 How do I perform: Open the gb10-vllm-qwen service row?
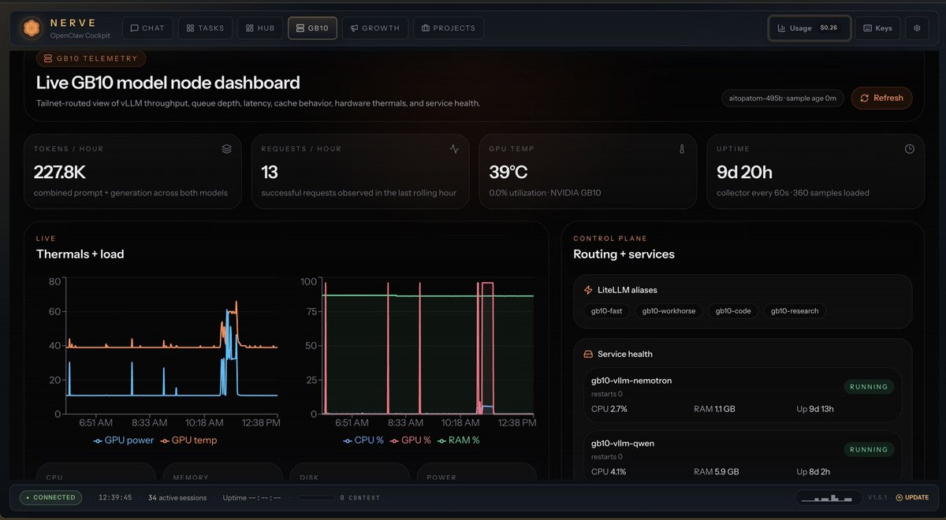tap(742, 455)
